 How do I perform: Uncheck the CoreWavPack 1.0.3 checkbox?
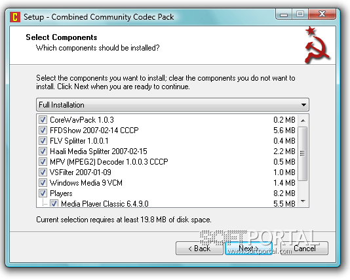tap(43, 120)
